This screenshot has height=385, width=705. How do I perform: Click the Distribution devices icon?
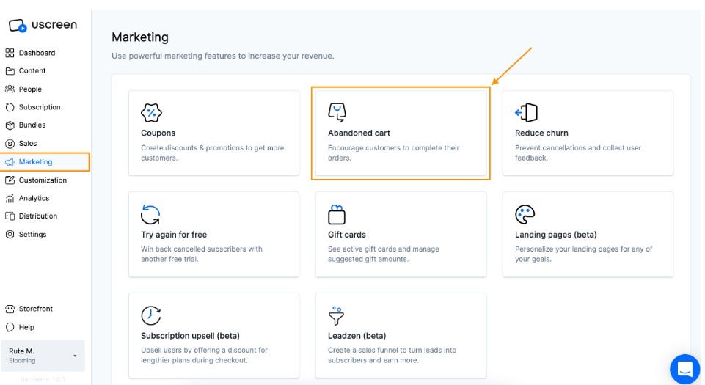(x=10, y=216)
